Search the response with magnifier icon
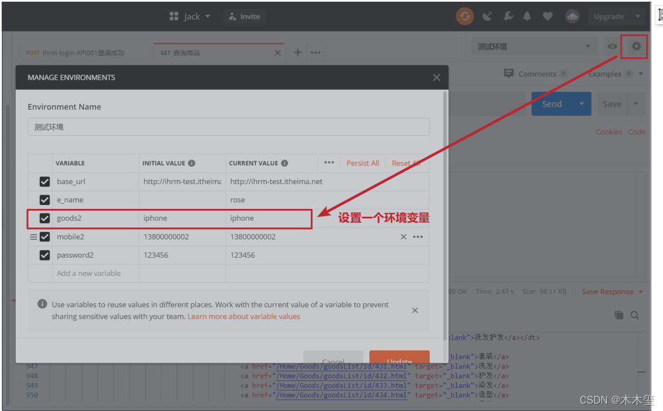This screenshot has height=411, width=663. click(635, 315)
